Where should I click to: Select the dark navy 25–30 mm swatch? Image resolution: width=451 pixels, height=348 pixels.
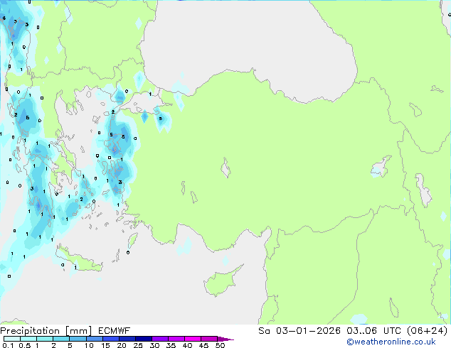click(143, 339)
